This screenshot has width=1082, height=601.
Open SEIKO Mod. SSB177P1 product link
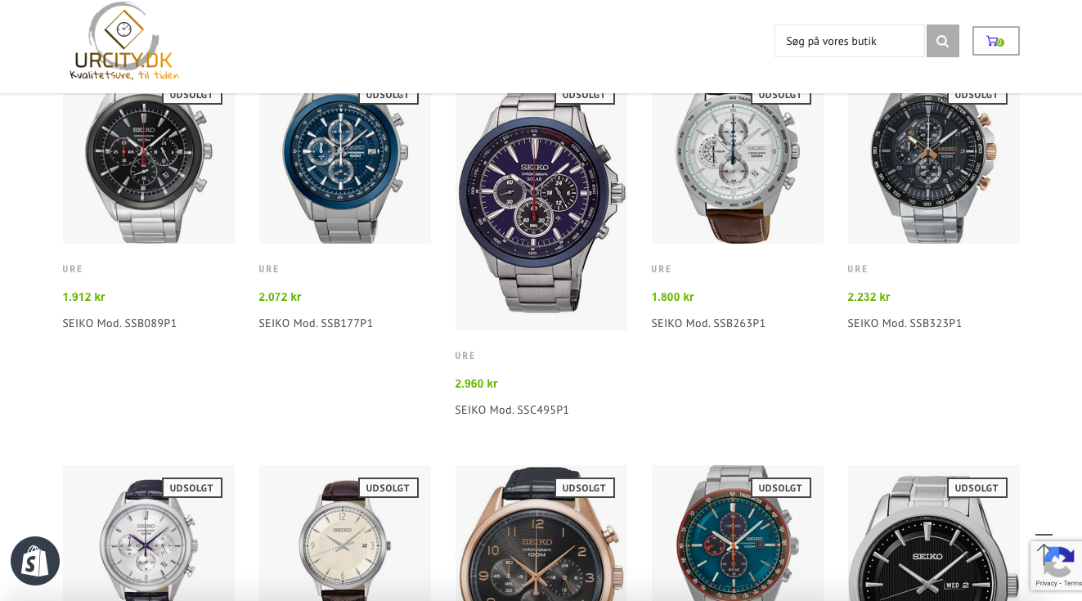[316, 323]
